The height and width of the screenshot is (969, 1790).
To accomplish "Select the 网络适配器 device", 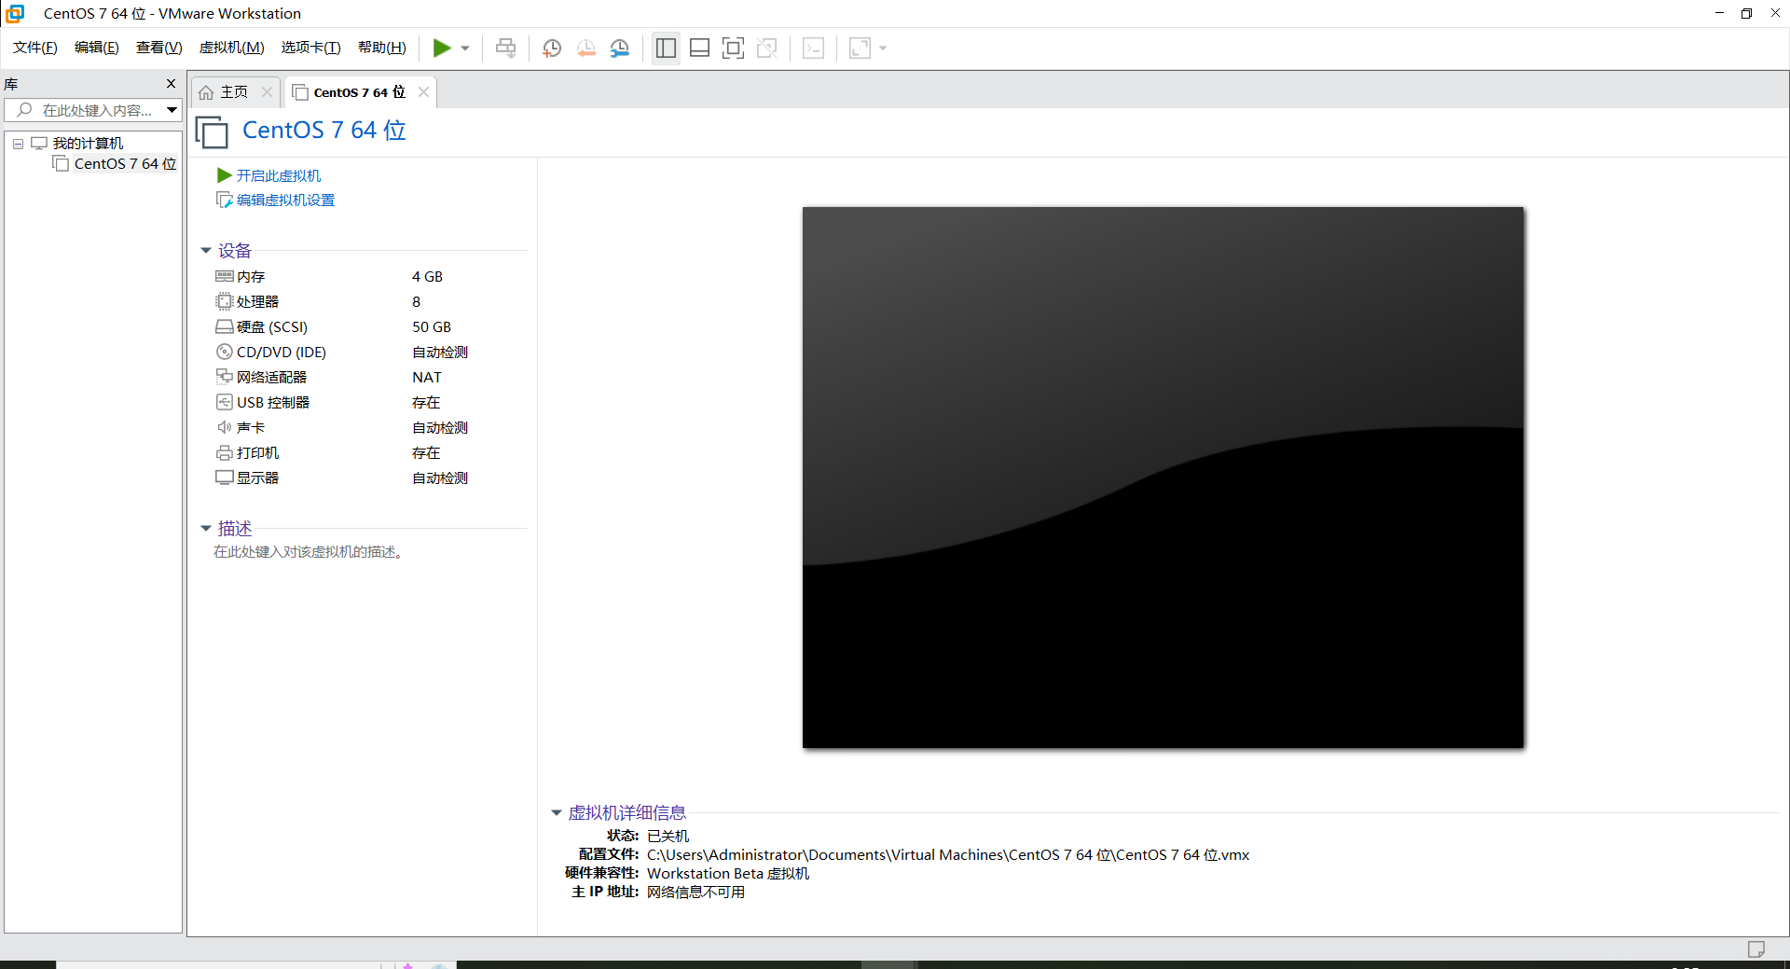I will [271, 378].
